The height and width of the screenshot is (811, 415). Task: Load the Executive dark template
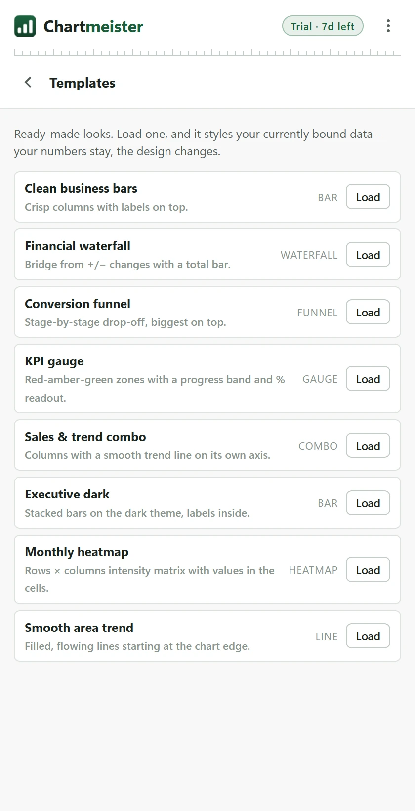tap(368, 503)
